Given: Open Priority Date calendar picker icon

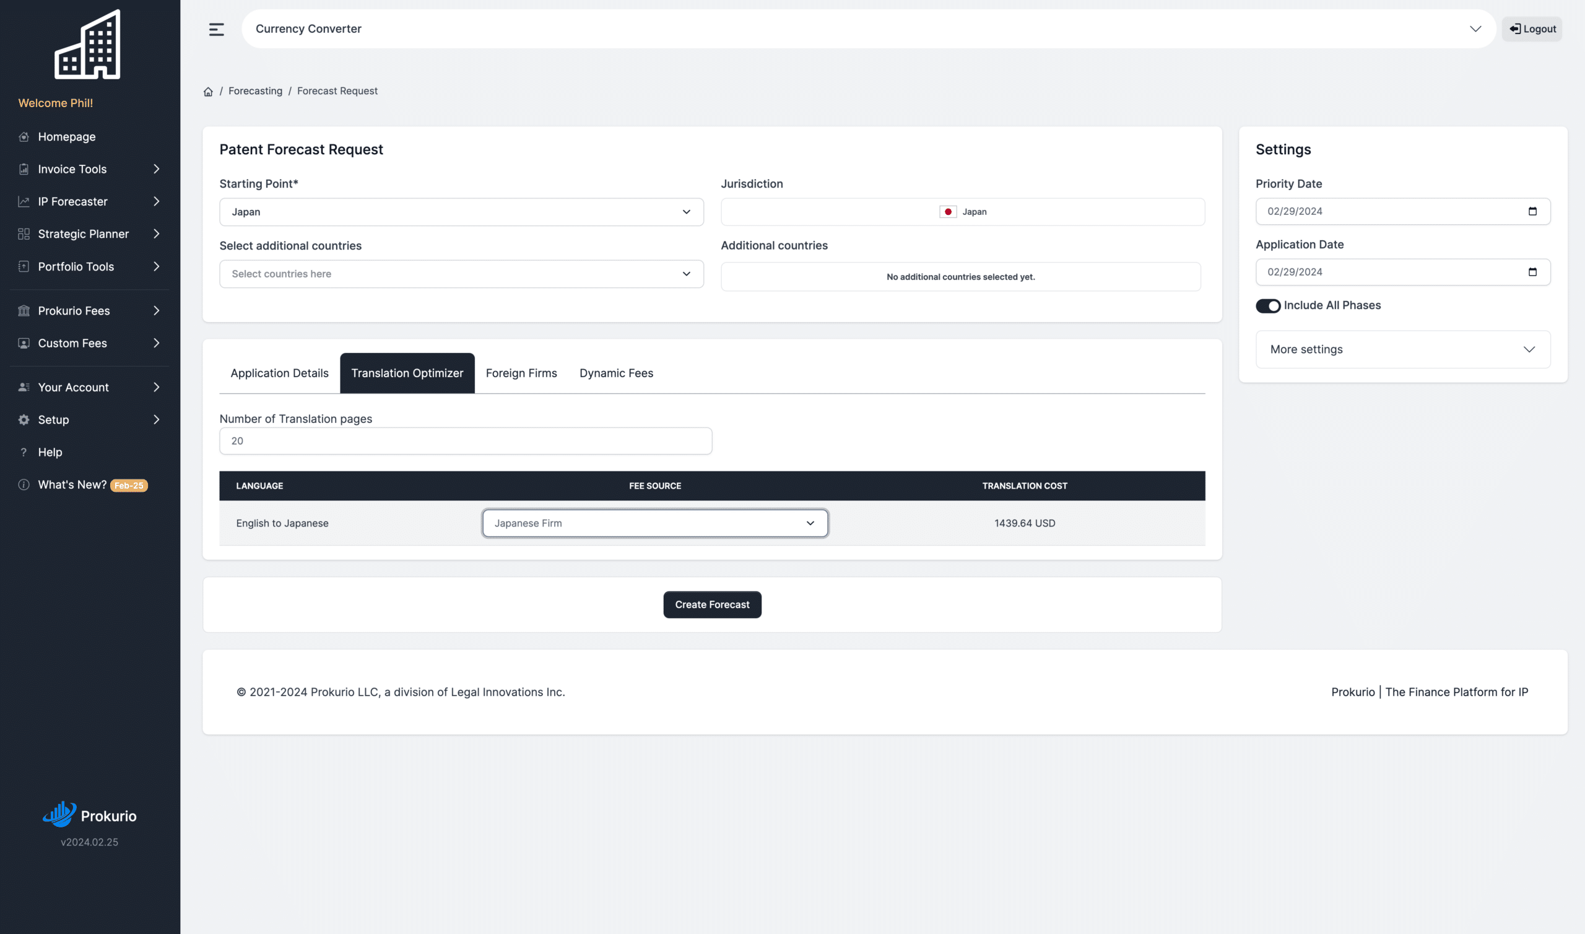Looking at the screenshot, I should point(1532,211).
